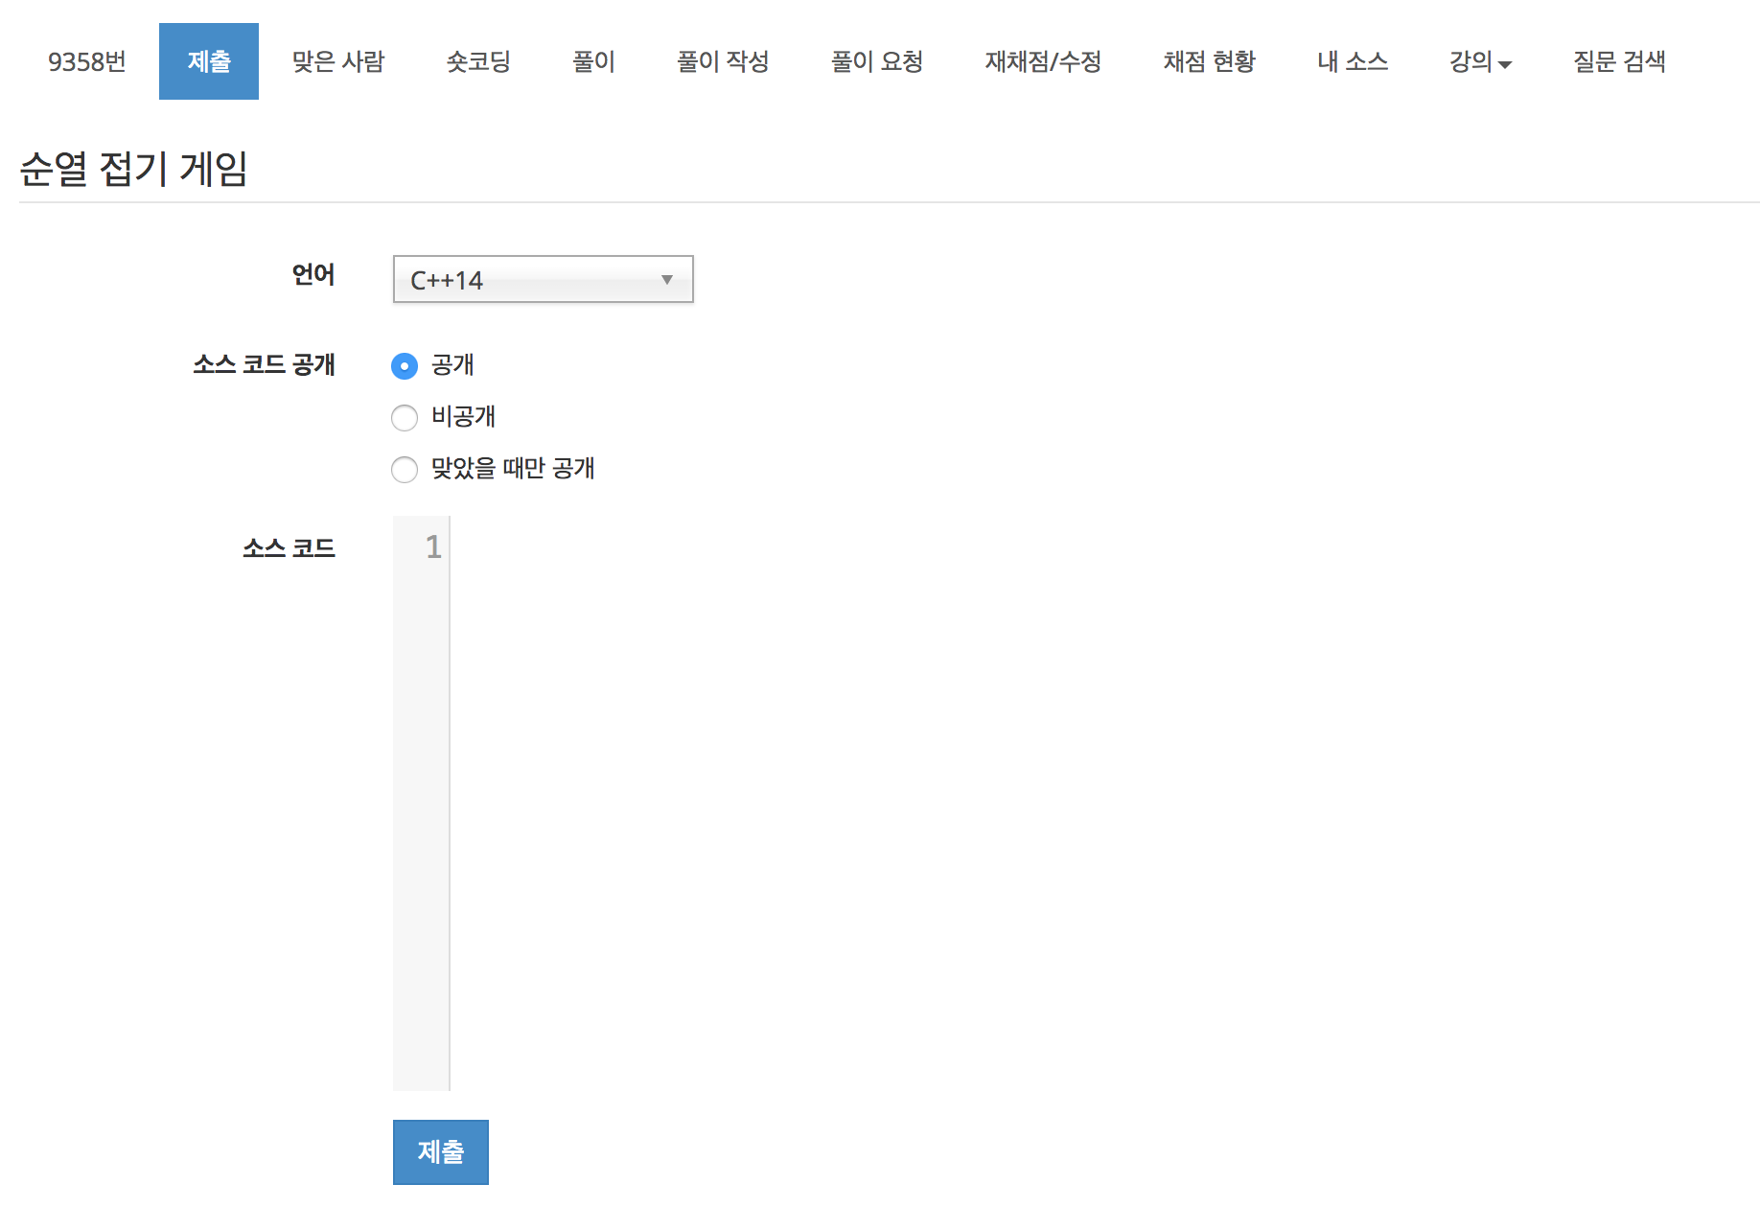Click the blue 제출 submit button
1760x1208 pixels.
(441, 1151)
